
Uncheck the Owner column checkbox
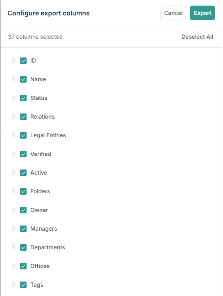pos(23,210)
